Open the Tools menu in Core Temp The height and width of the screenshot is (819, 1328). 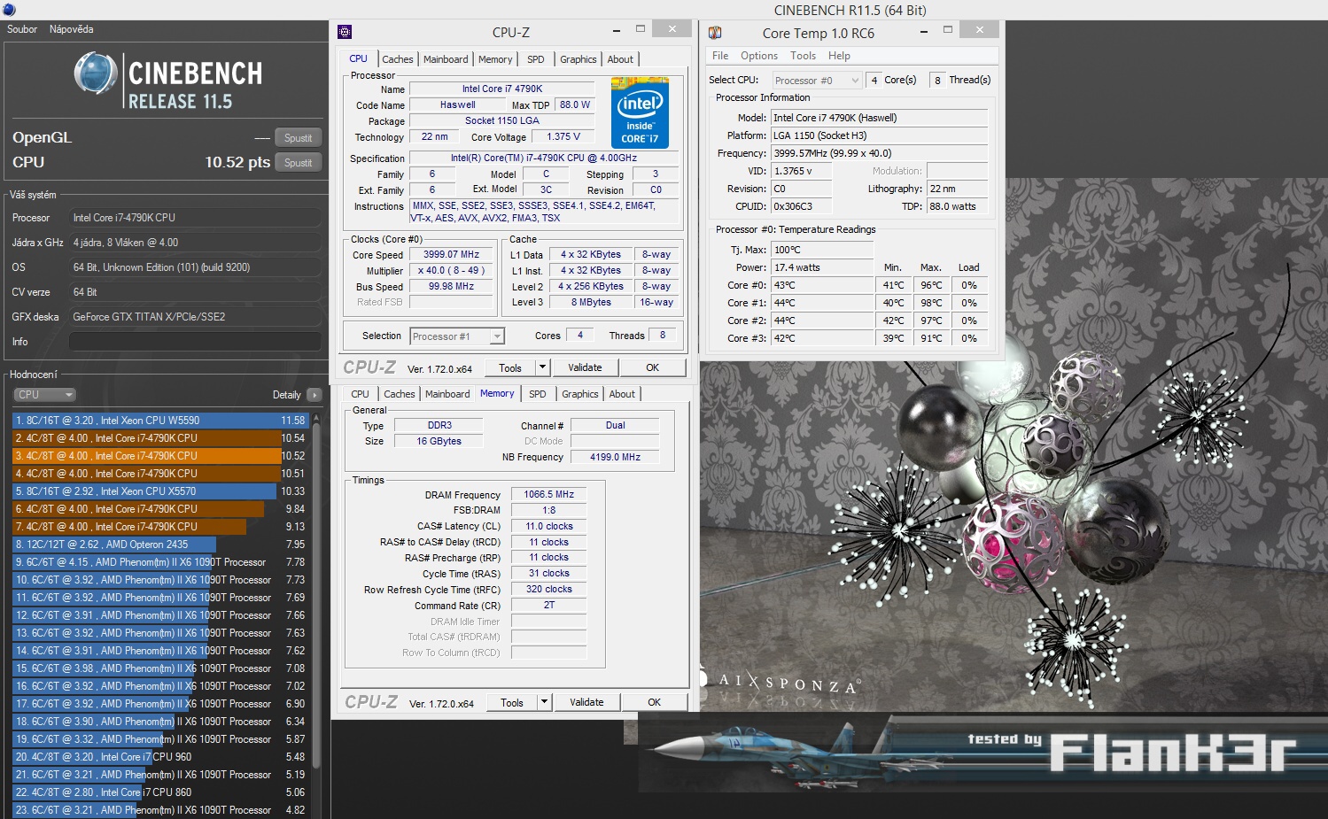click(803, 56)
